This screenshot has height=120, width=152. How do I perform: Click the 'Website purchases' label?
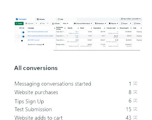click(36, 92)
